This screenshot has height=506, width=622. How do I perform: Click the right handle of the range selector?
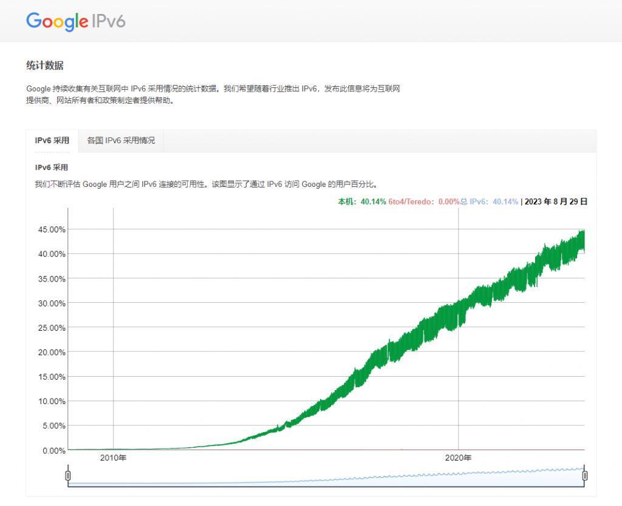585,476
